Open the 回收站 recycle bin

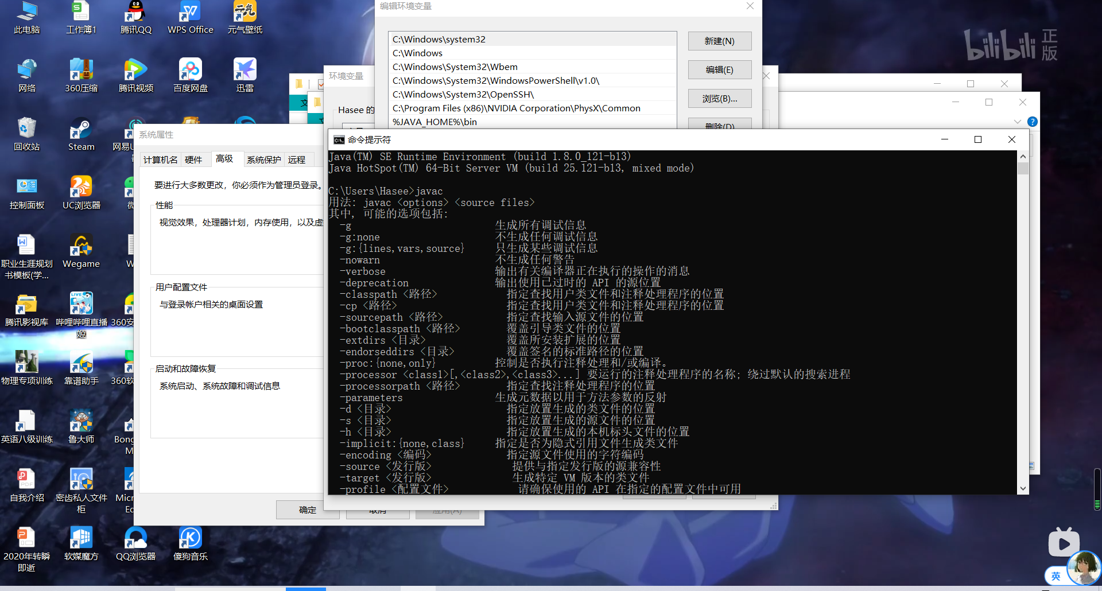point(26,134)
